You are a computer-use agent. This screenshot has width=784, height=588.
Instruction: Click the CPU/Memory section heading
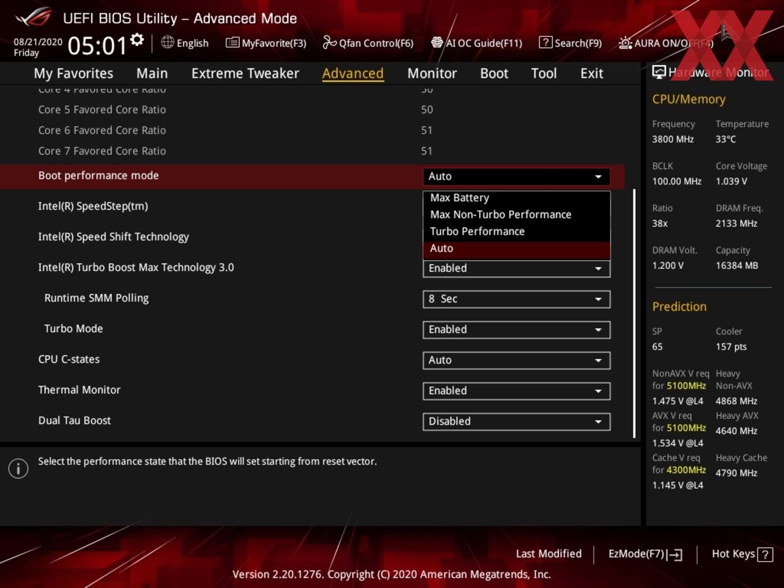(x=689, y=99)
